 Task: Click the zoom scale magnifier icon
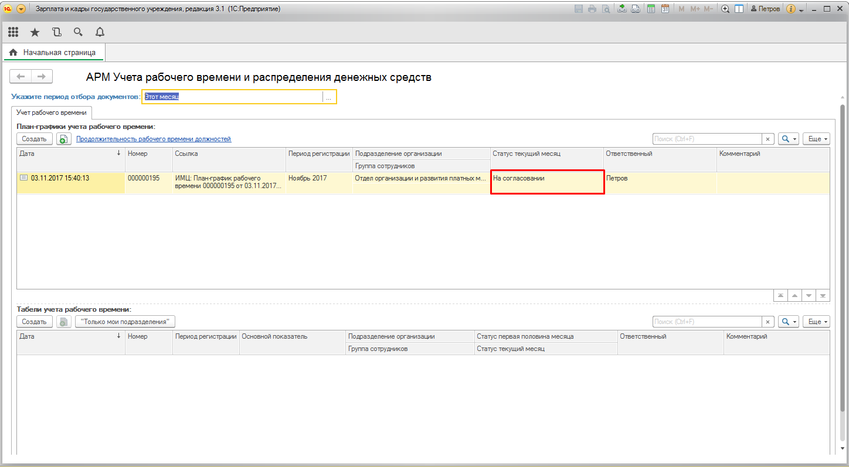[725, 9]
